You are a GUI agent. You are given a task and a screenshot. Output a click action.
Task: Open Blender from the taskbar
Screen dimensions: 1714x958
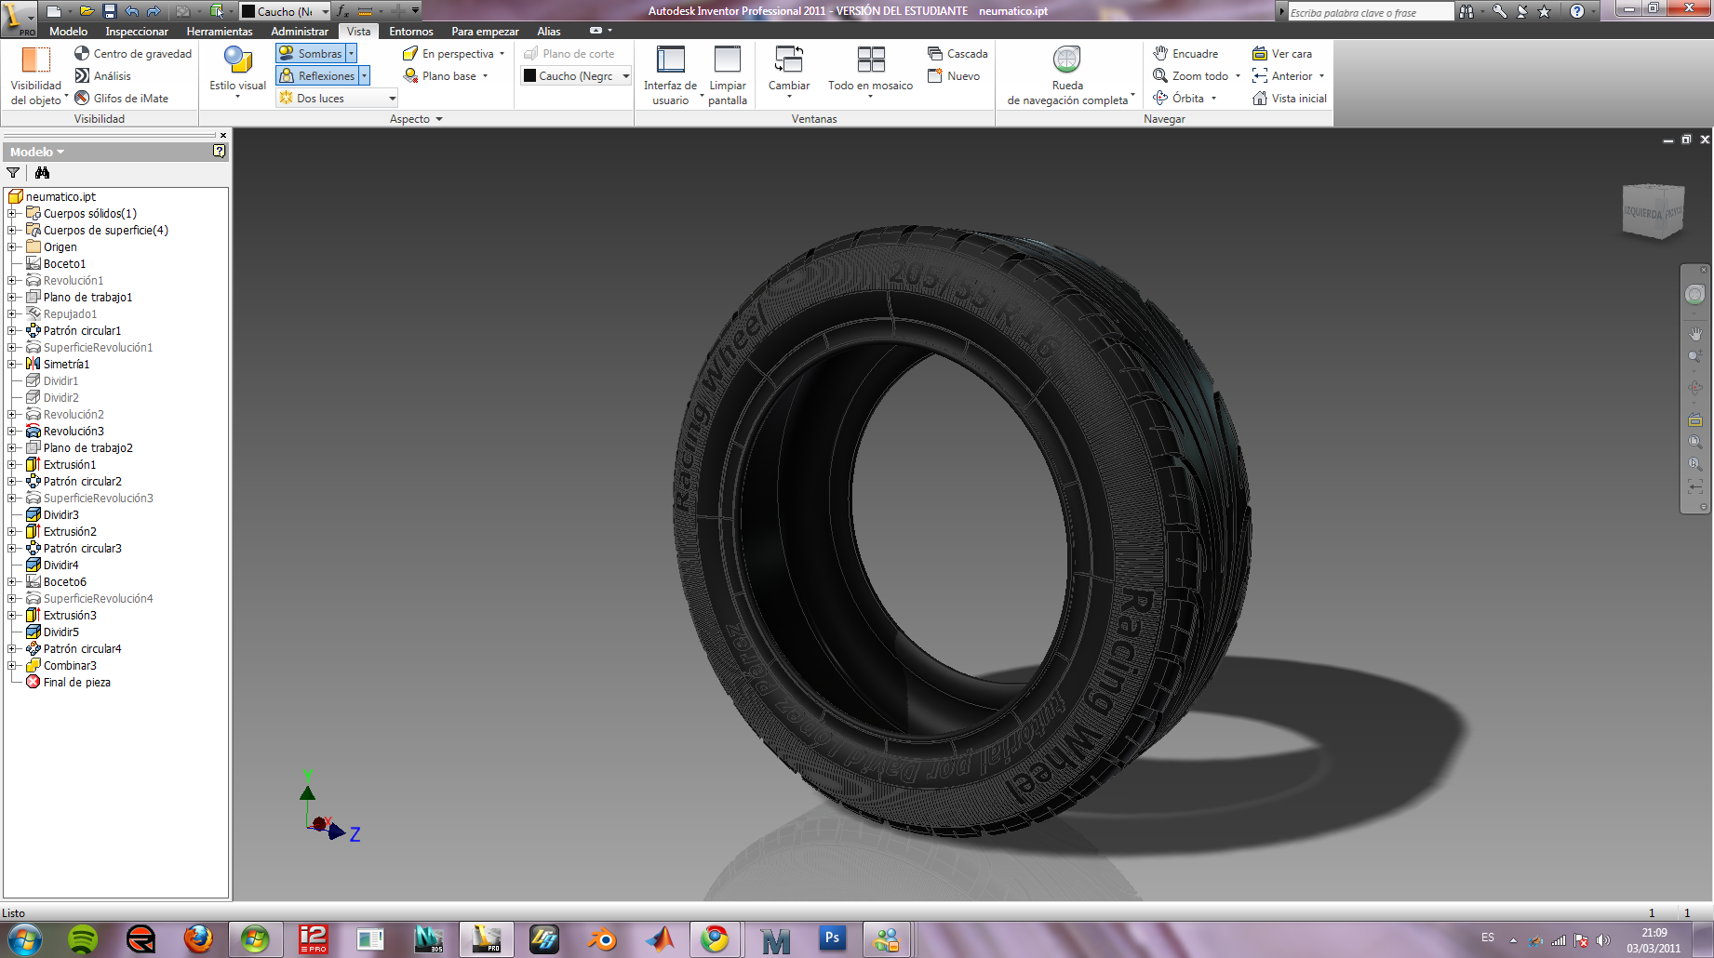602,938
